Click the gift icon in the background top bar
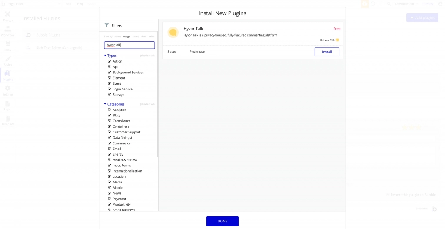Screen dimensions: 445x229 point(365,3)
